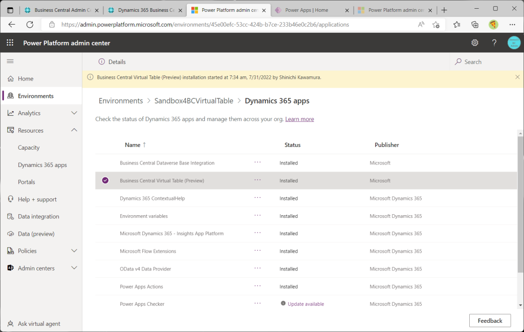Open the user account avatar

pyautogui.click(x=514, y=43)
